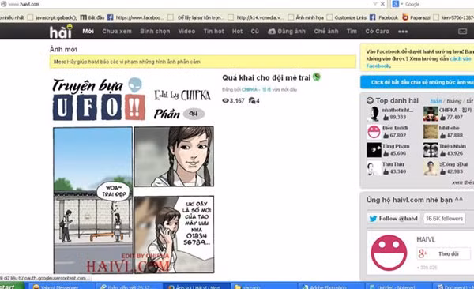Viewport: 474px width, 289px height.
Task: Open the Tin hot section
Action: 214,31
